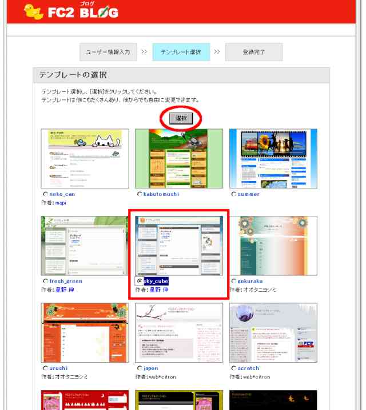Click the scratch template name link
Viewport: 366px width, 410px height.
pos(248,368)
